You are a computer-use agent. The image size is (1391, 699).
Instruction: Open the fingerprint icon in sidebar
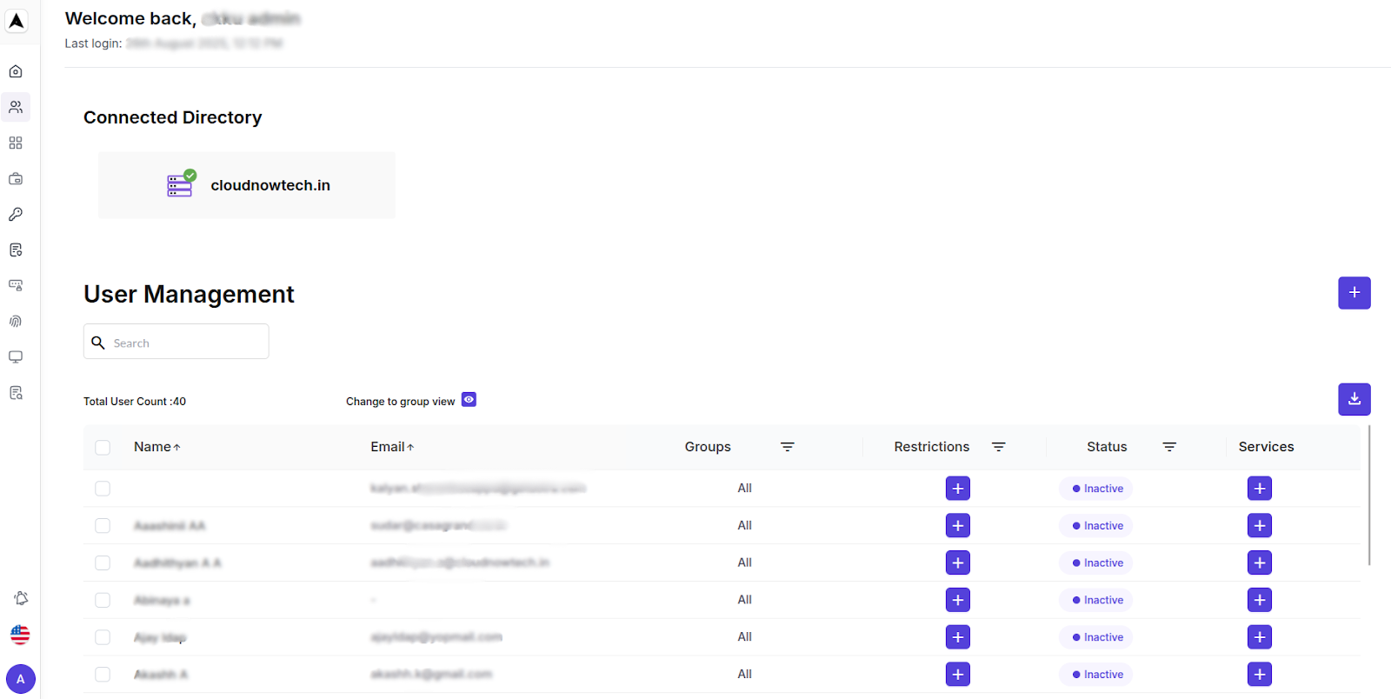tap(16, 321)
